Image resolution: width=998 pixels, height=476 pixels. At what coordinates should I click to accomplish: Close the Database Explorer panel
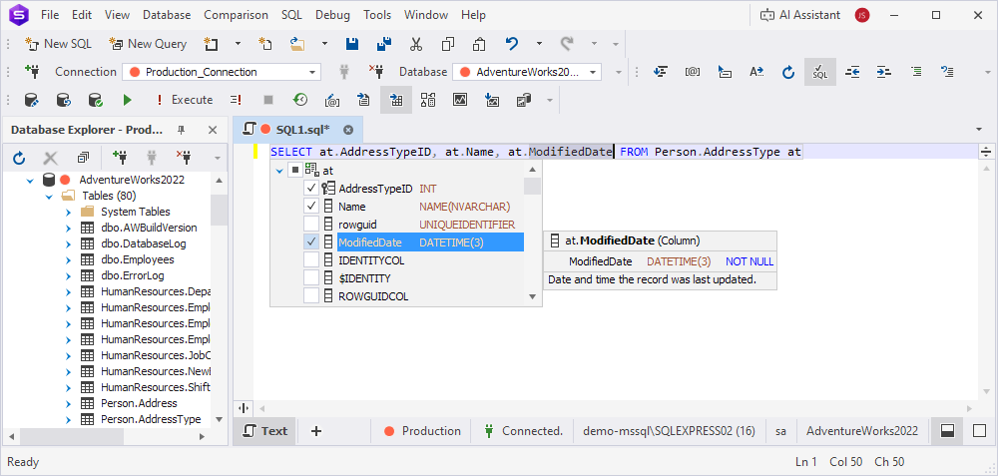click(x=214, y=130)
